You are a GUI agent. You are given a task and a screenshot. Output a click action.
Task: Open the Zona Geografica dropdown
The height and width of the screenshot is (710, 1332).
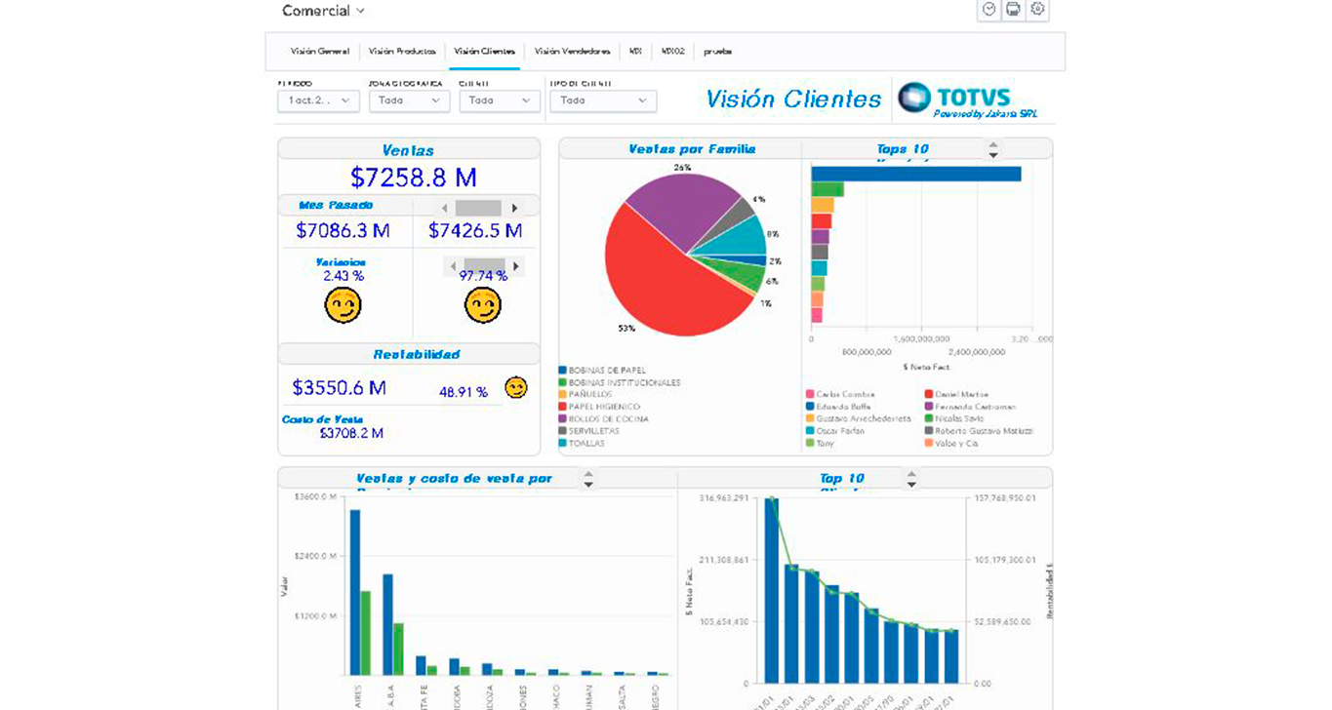(x=409, y=100)
